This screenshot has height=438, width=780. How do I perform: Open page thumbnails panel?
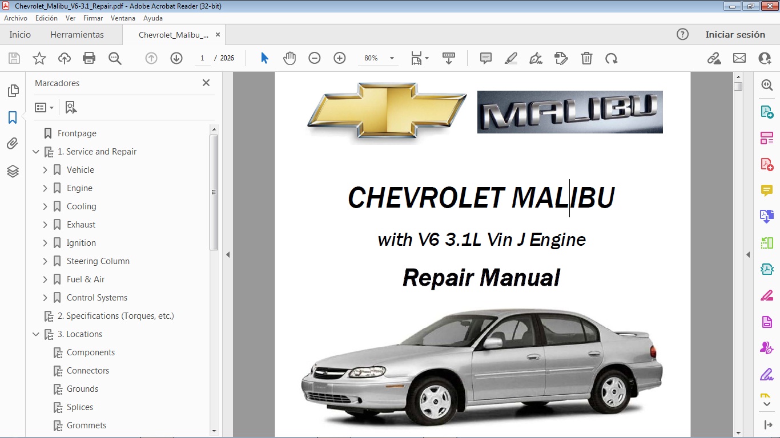(x=13, y=91)
